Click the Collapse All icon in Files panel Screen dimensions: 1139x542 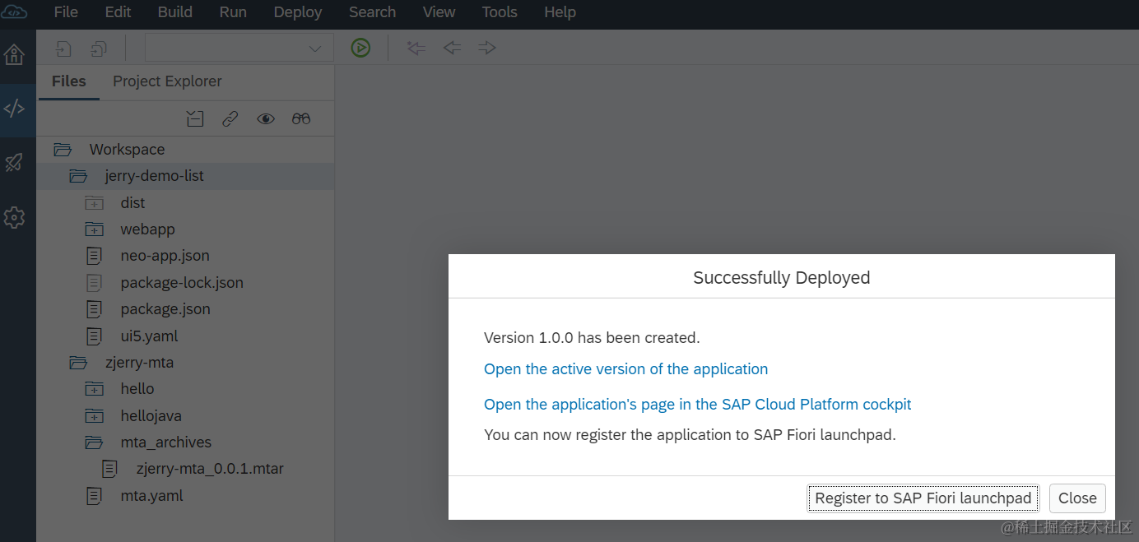pyautogui.click(x=194, y=119)
